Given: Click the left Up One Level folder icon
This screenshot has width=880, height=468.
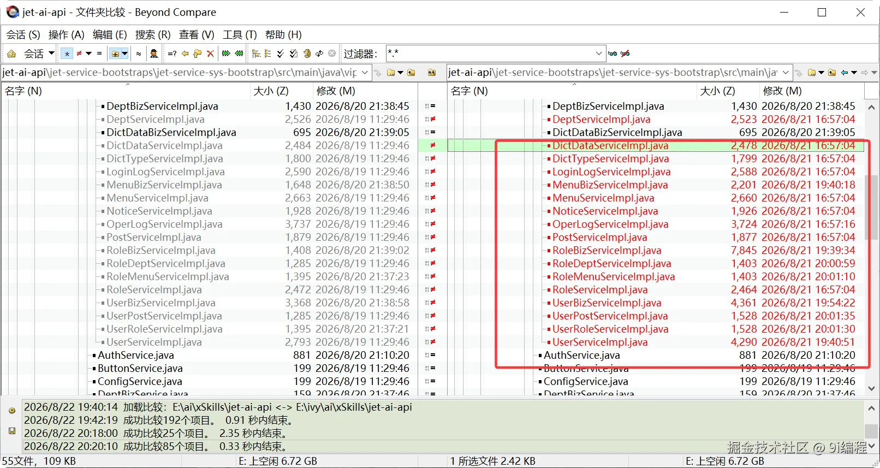Looking at the screenshot, I should pyautogui.click(x=411, y=73).
